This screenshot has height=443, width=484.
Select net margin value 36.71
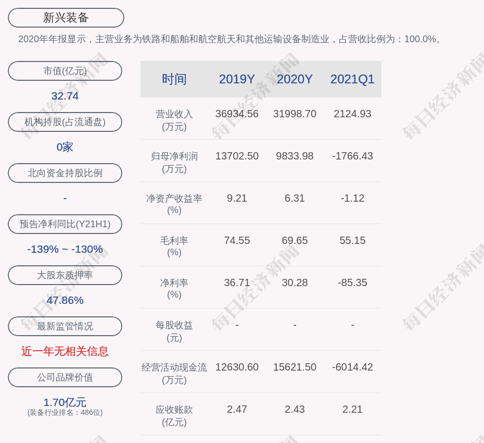tap(237, 282)
